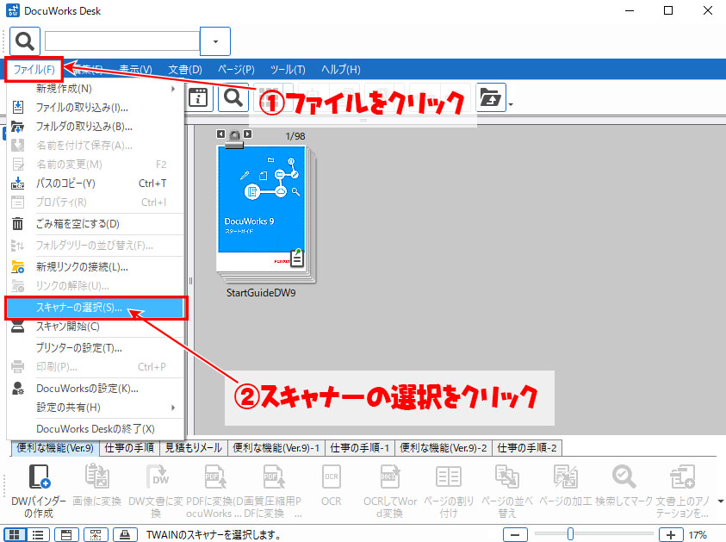Screen dimensions: 726x542
Task: Open the 文書(D) menu
Action: 185,70
